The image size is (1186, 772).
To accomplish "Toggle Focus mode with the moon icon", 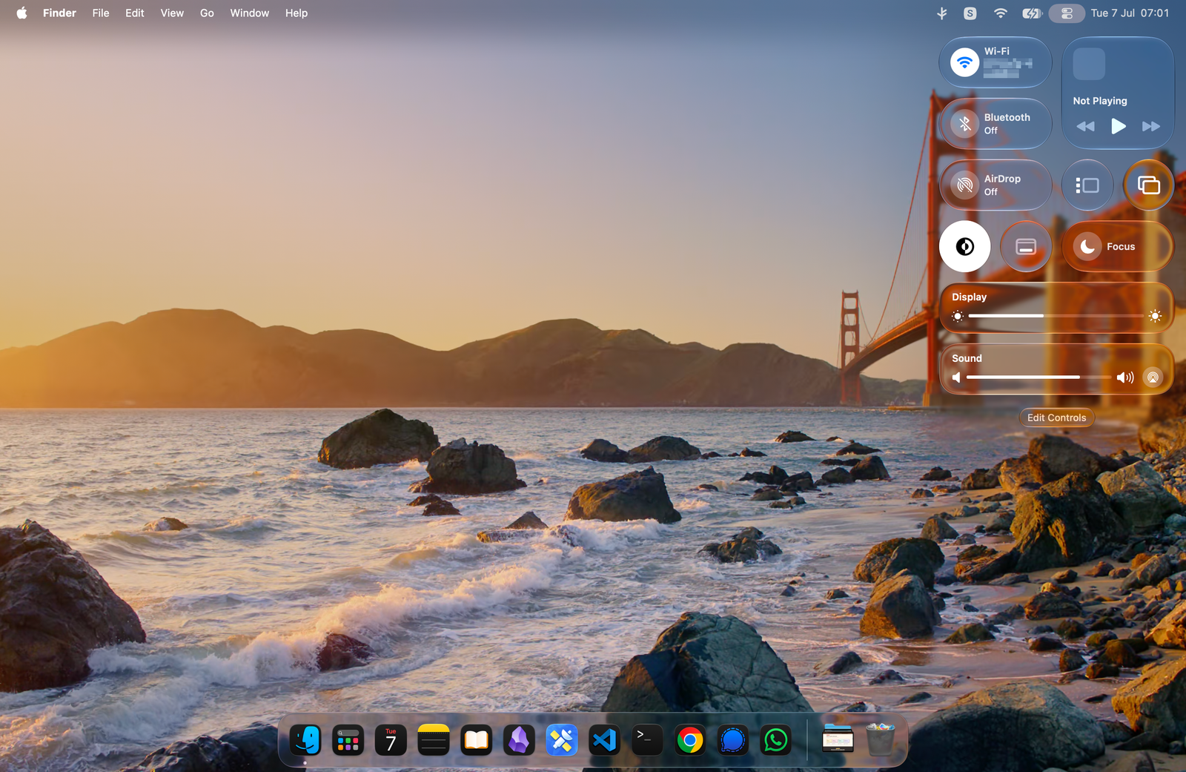I will pos(1087,247).
